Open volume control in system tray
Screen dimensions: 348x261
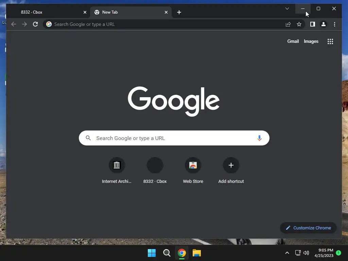[306, 253]
